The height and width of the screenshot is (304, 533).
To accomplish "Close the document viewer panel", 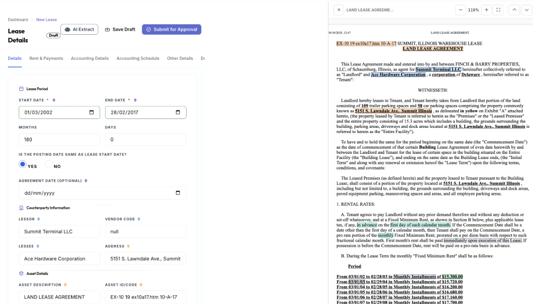I will point(338,10).
